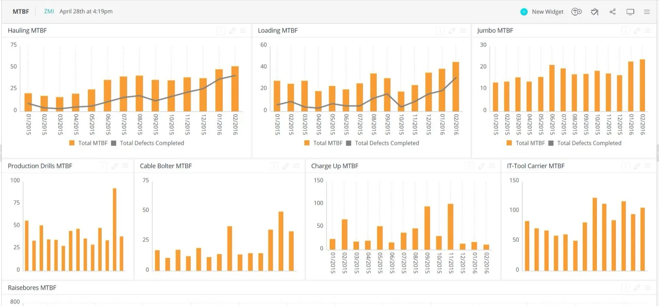This screenshot has width=659, height=306.
Task: Open the Jumbo MTBF widget menu
Action: (x=647, y=31)
